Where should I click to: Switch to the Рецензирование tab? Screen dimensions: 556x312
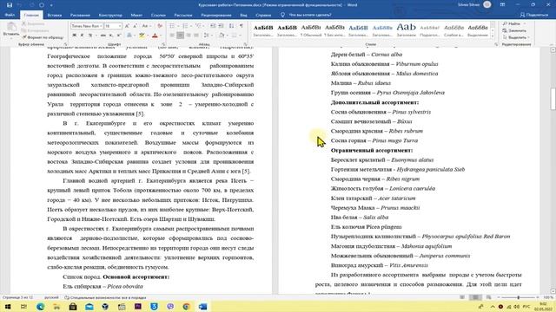[216, 15]
